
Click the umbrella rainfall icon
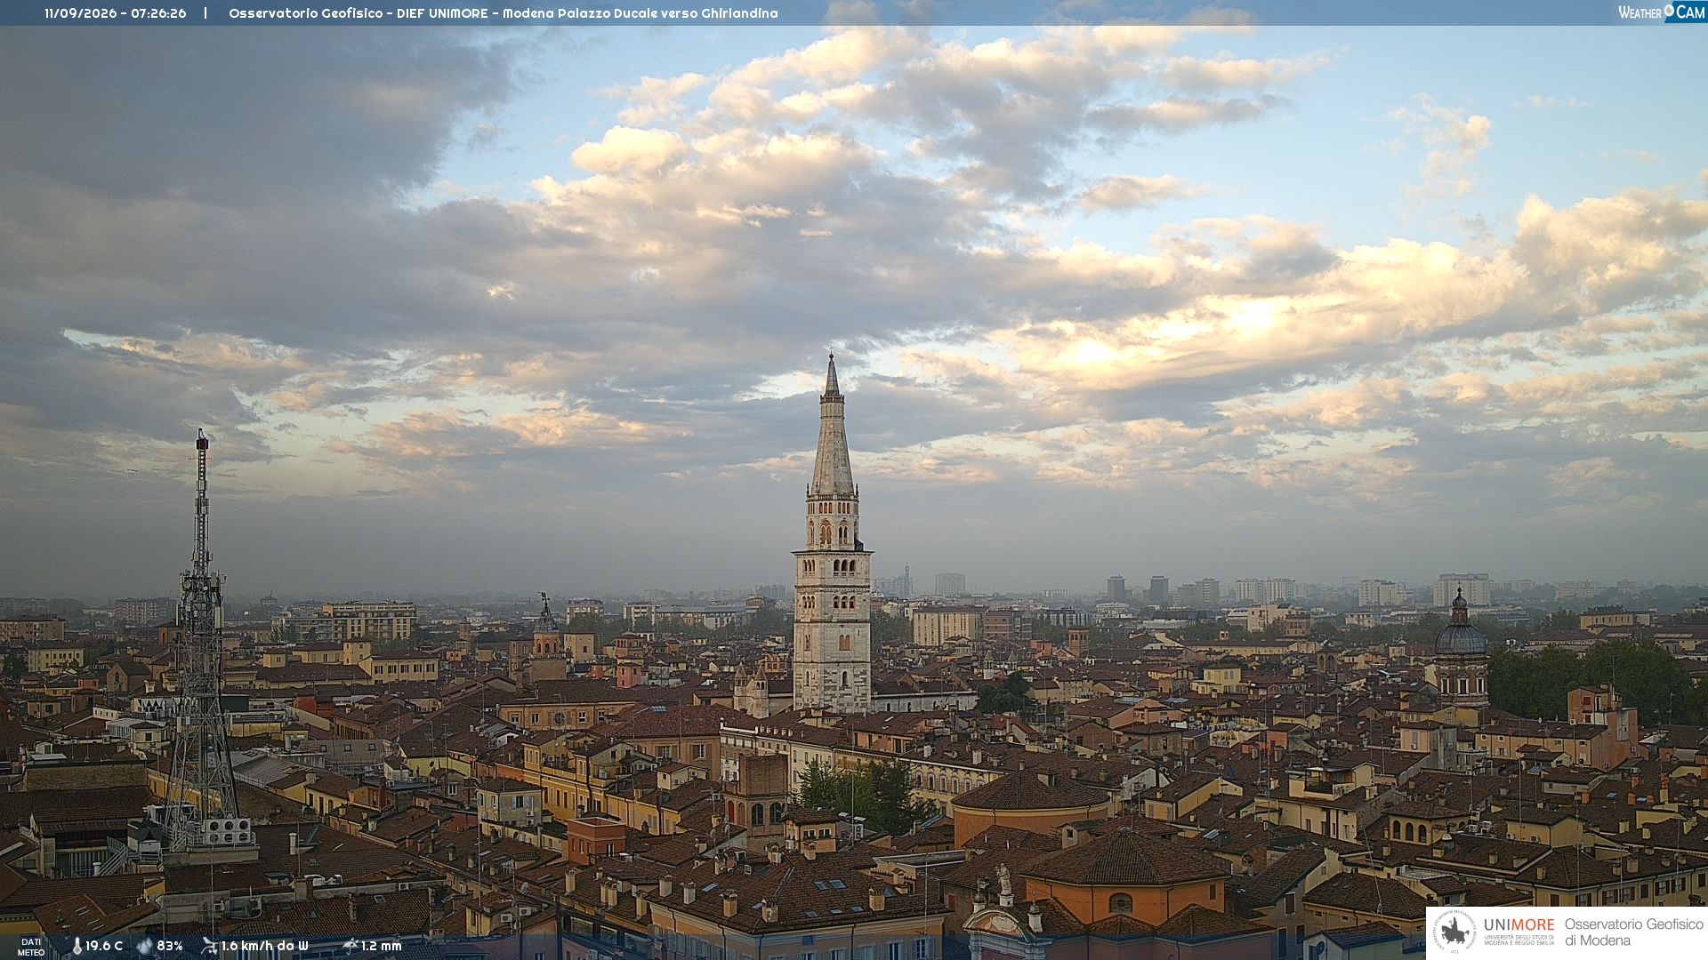(350, 946)
